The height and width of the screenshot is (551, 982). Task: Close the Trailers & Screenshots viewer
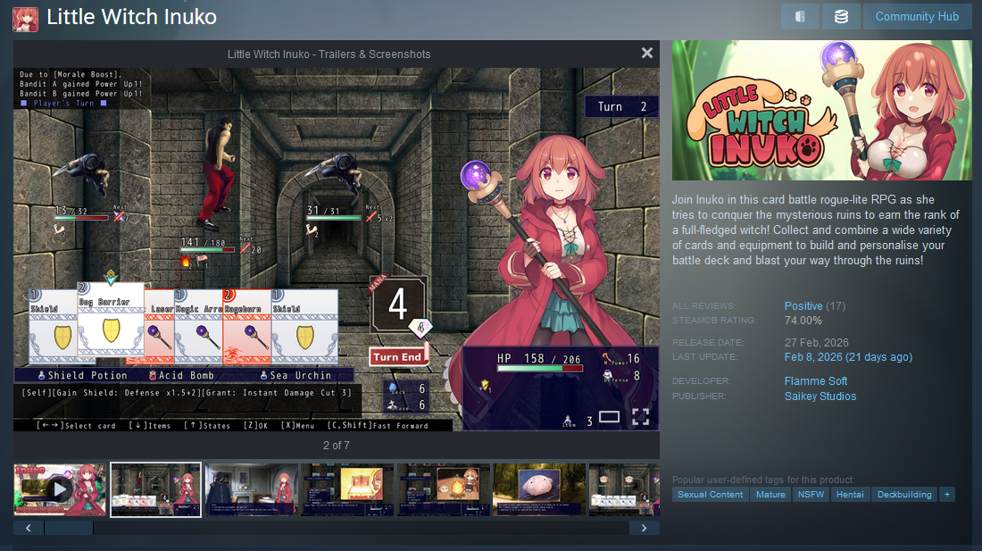click(x=647, y=54)
